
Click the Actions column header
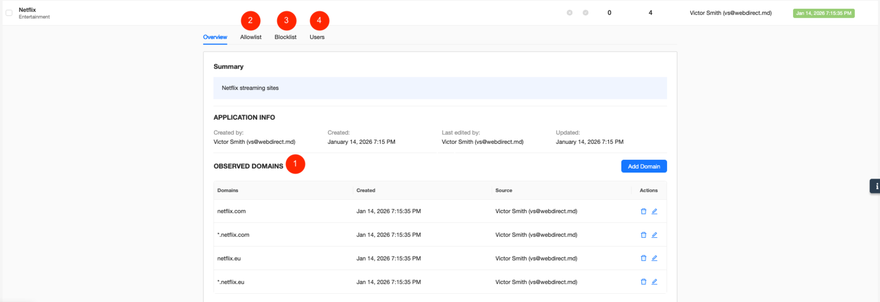648,191
